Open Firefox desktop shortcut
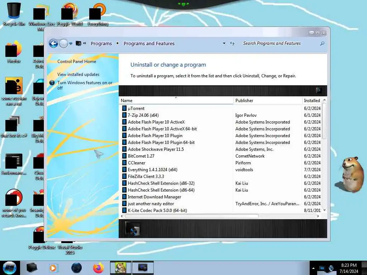Screen dimensions: 367x275 (14, 52)
